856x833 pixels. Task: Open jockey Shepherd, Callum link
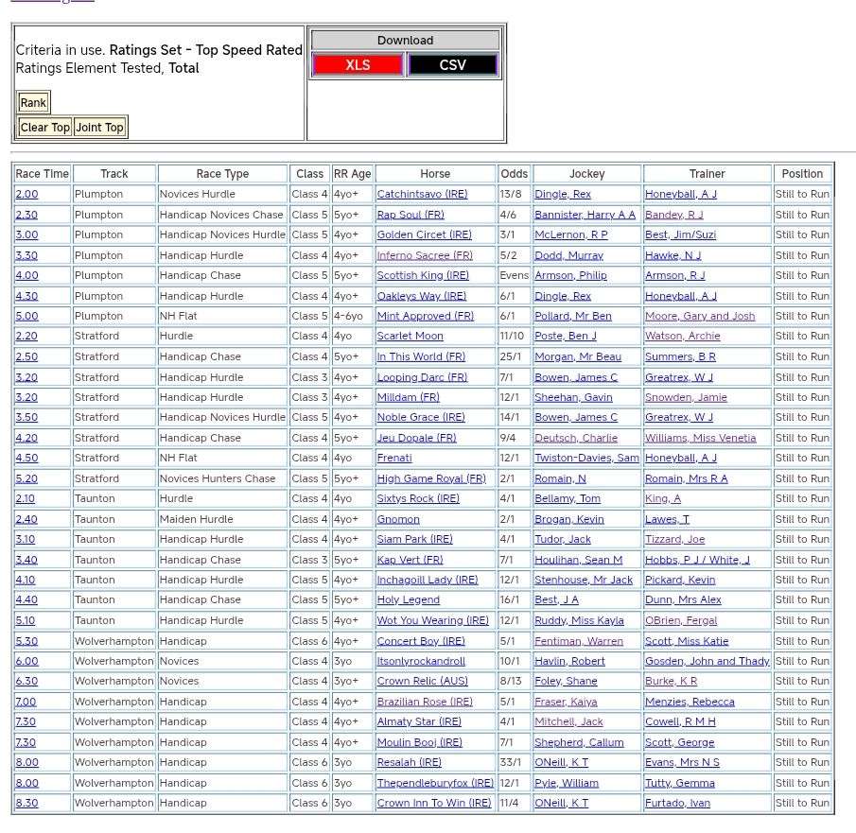click(x=579, y=742)
